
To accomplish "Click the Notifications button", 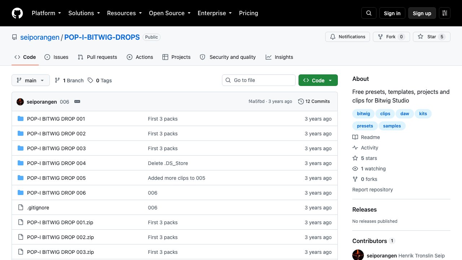I will click(348, 37).
